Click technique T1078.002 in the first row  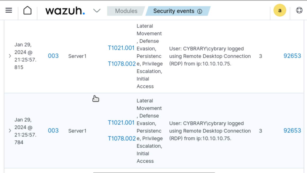pyautogui.click(x=121, y=64)
